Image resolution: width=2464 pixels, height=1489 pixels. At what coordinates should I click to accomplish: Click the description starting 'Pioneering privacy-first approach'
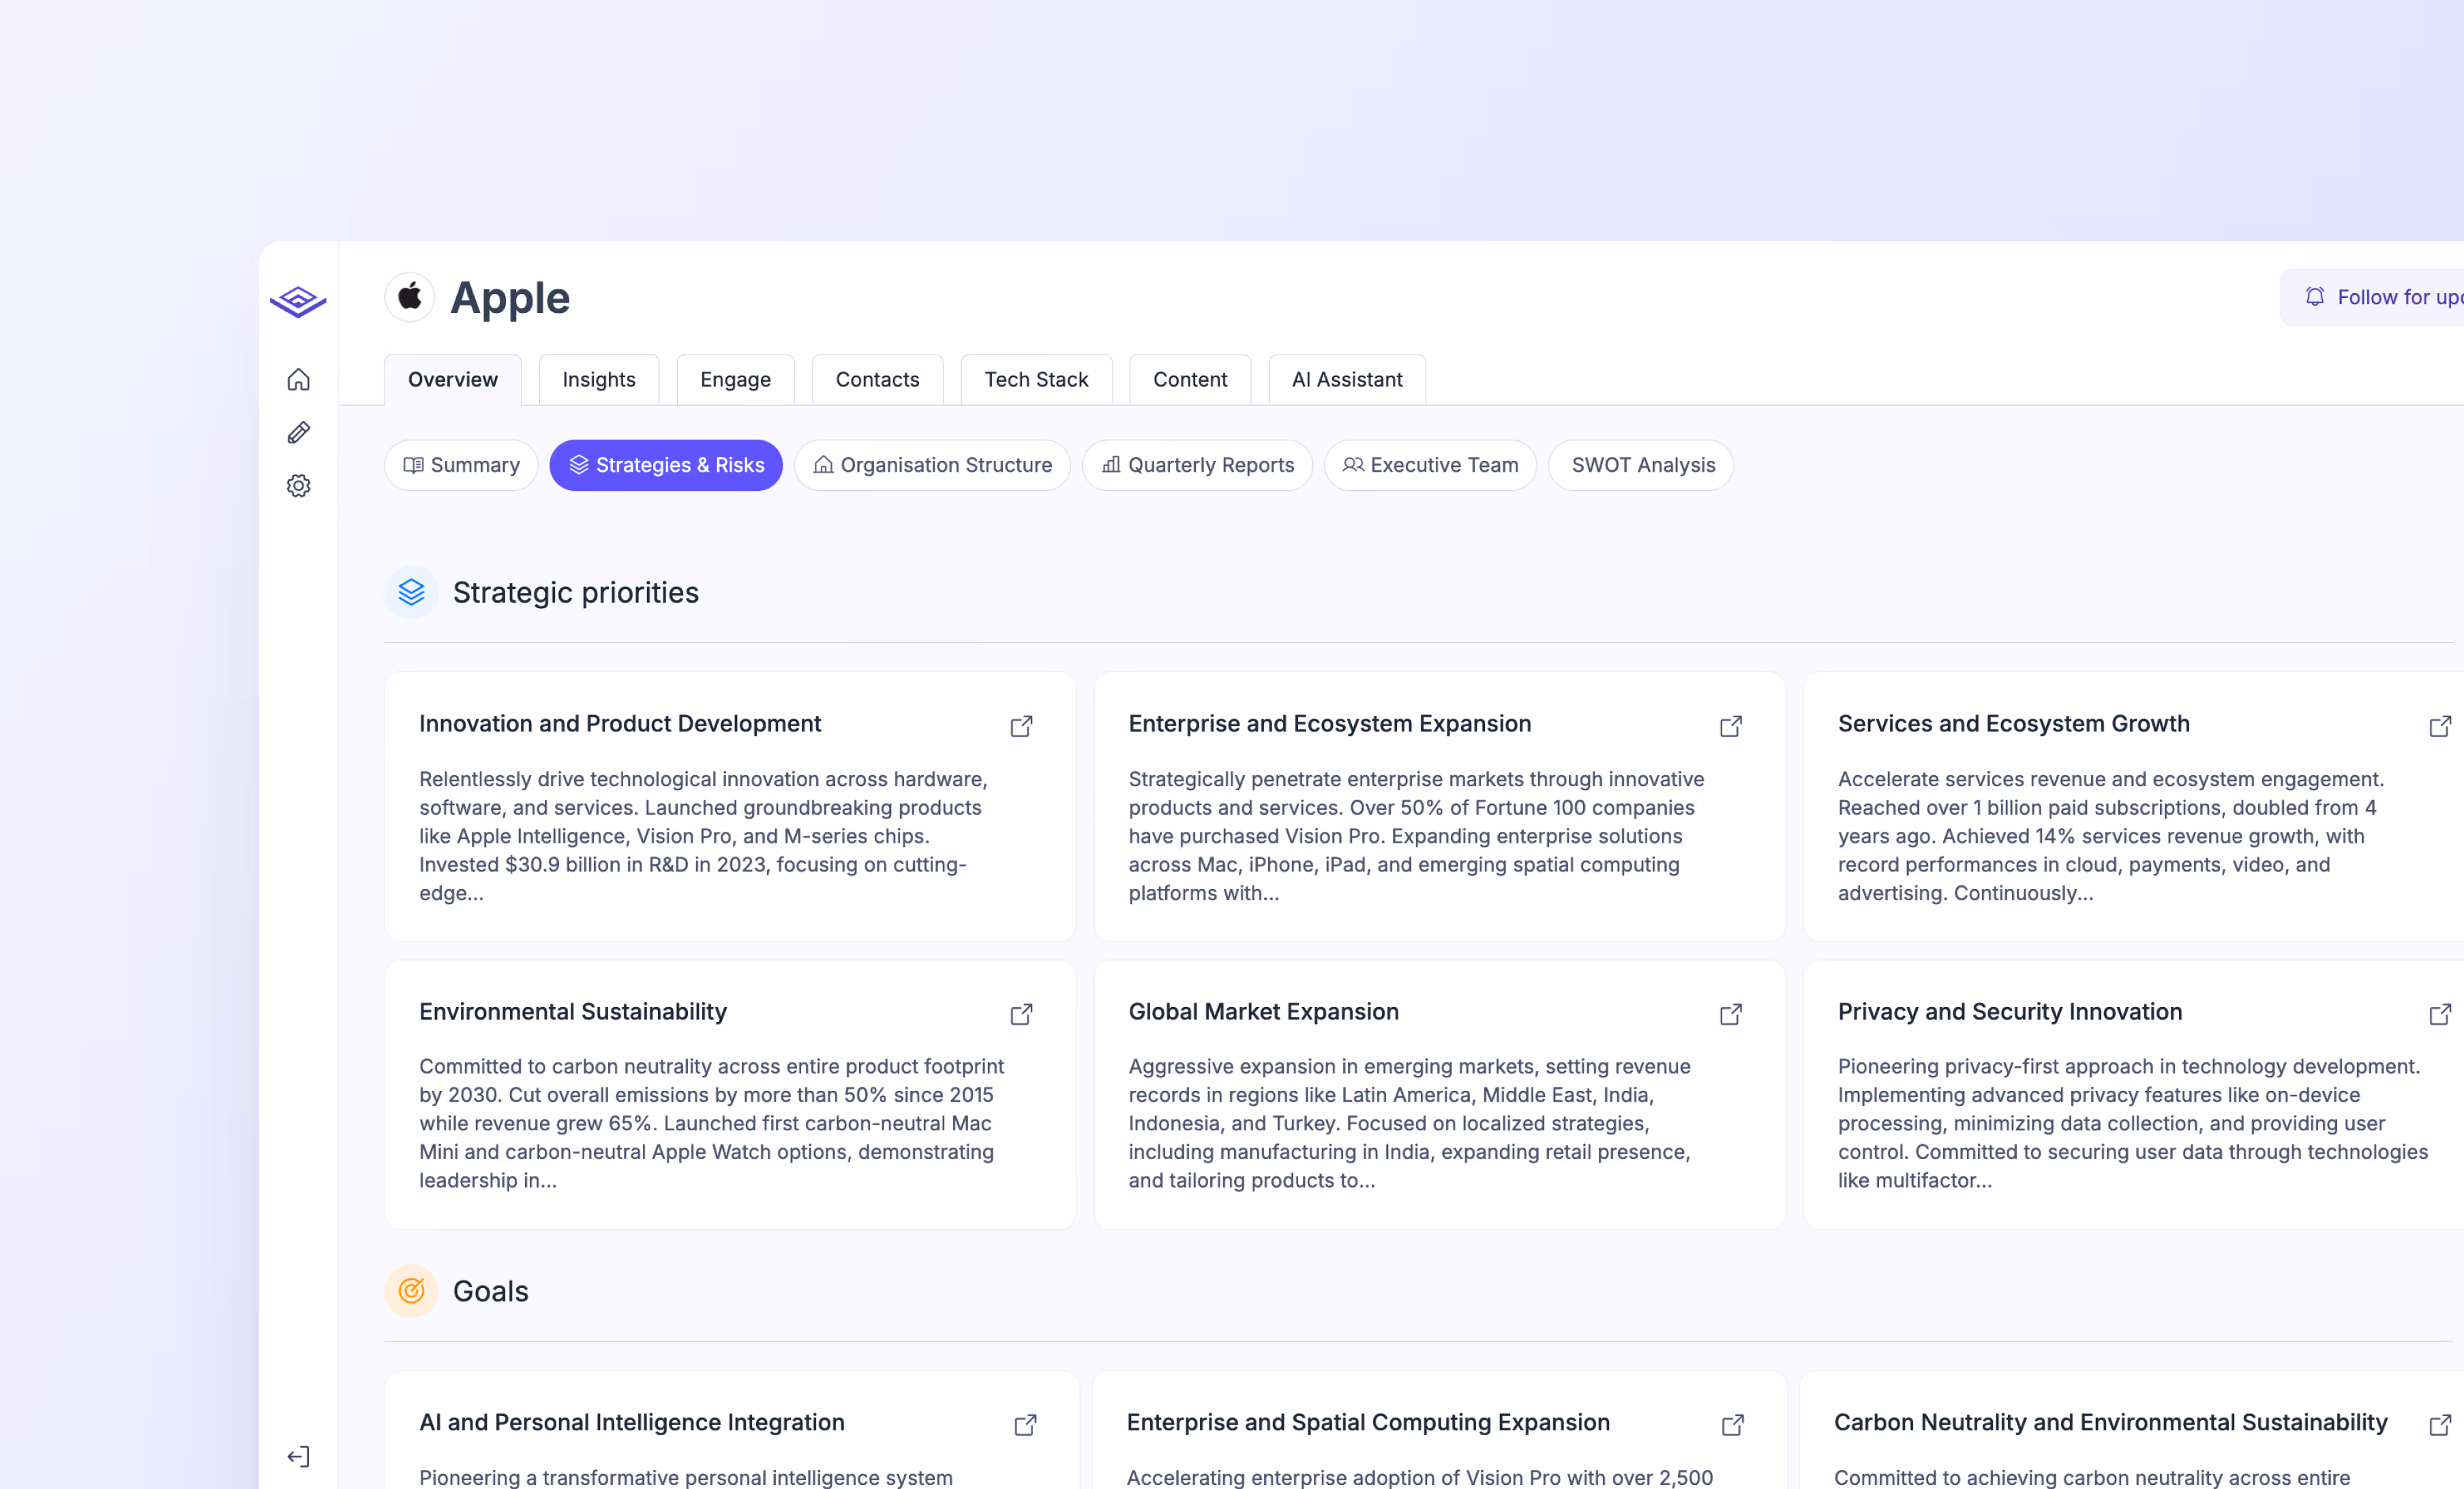2133,1123
